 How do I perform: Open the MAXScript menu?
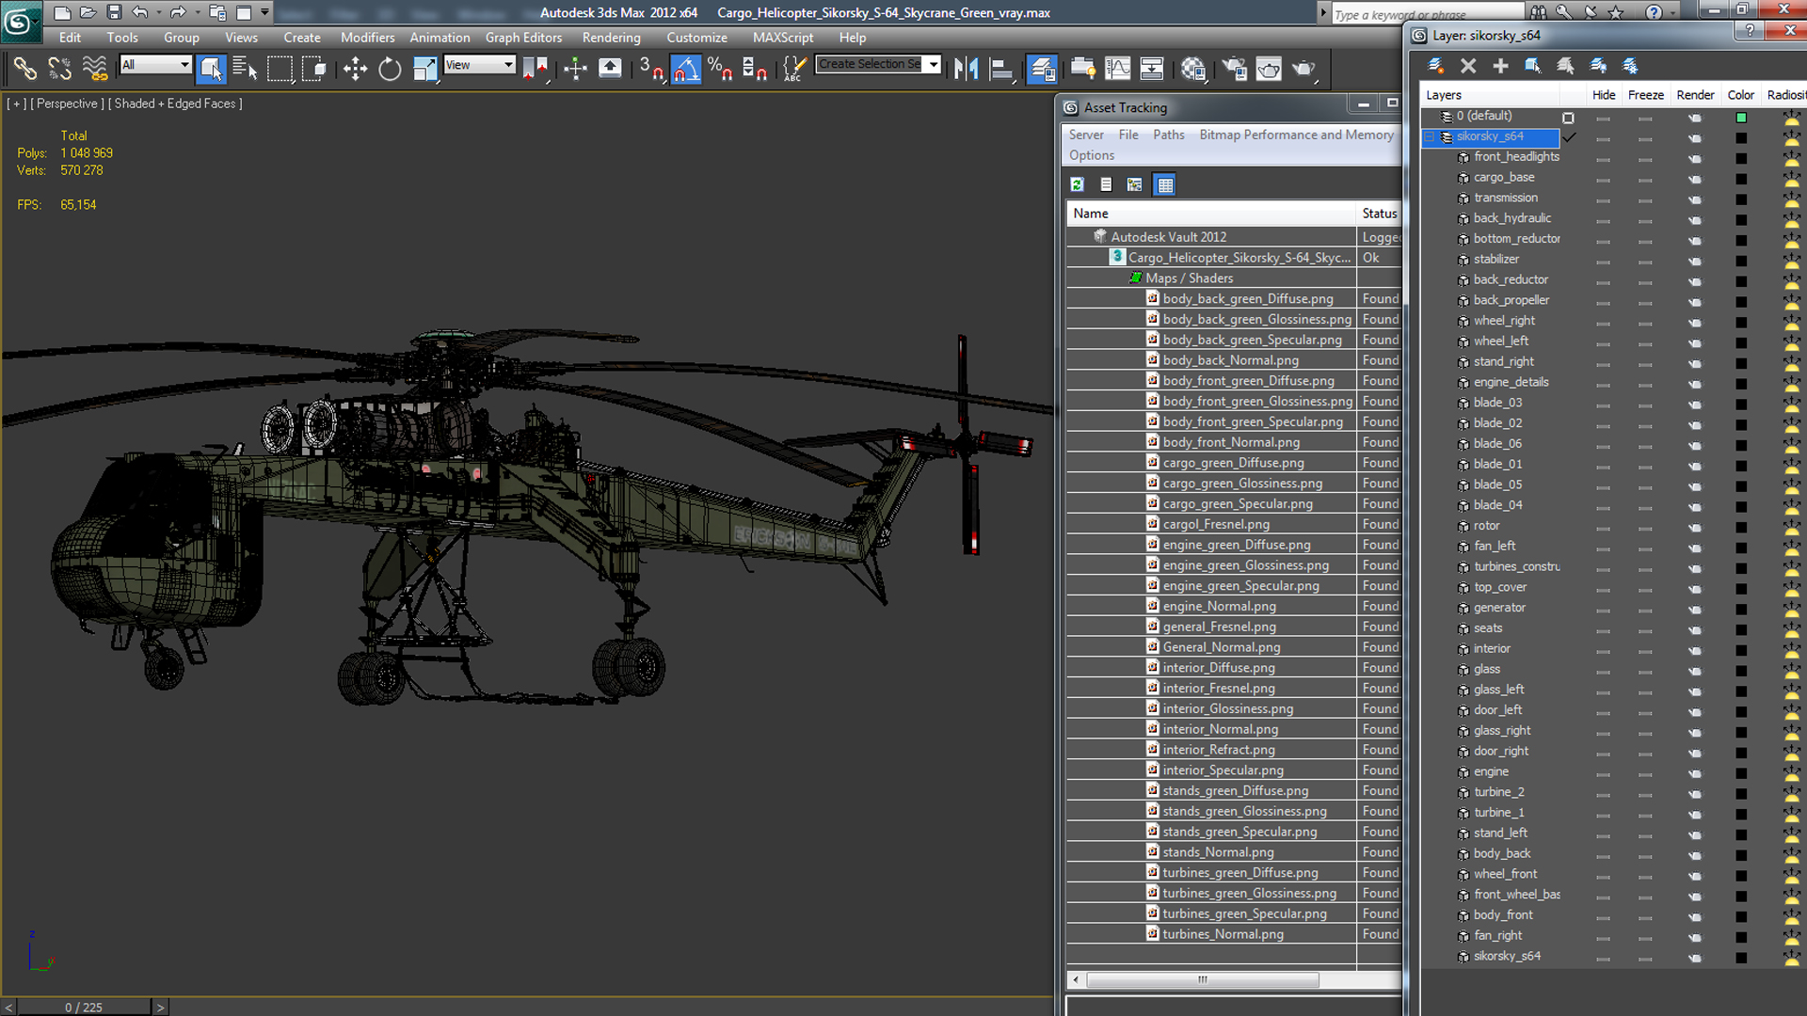pyautogui.click(x=782, y=38)
